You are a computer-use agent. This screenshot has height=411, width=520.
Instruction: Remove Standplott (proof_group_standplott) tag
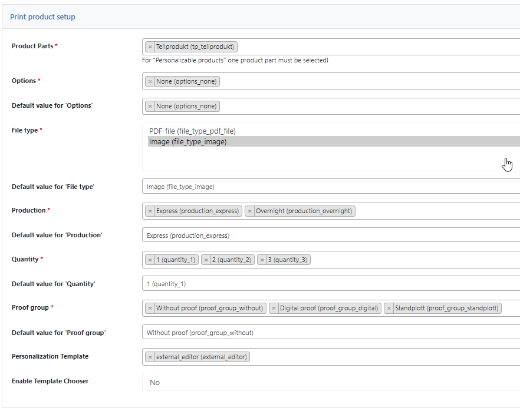[389, 309]
